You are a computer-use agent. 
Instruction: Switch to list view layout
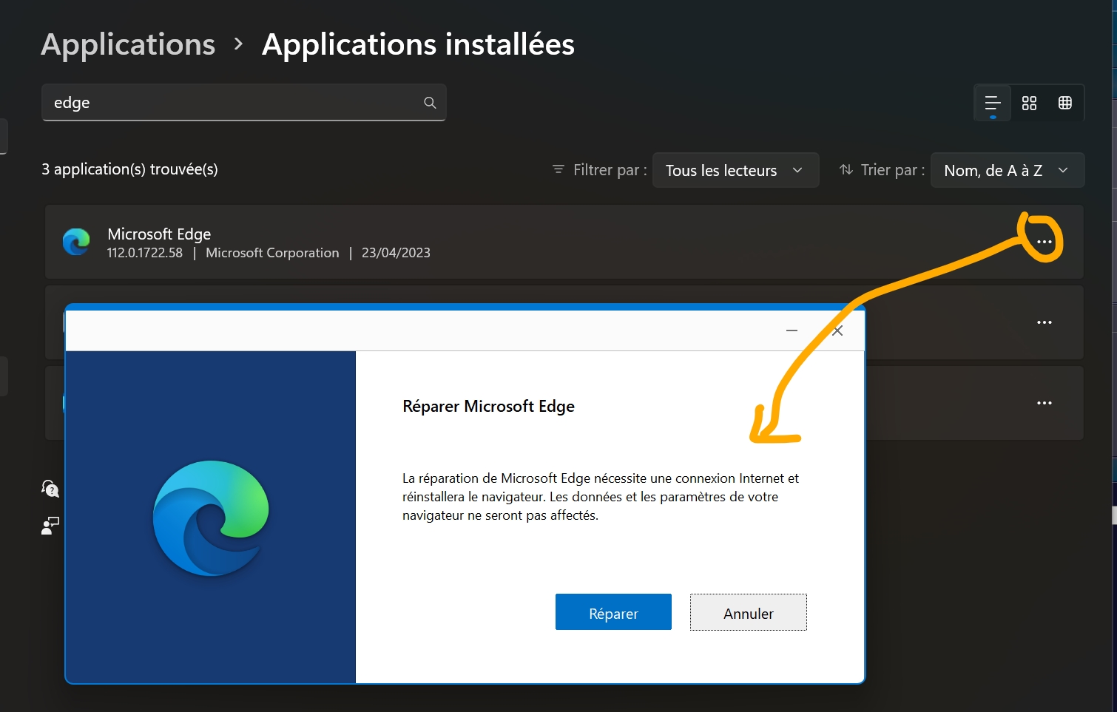click(992, 103)
